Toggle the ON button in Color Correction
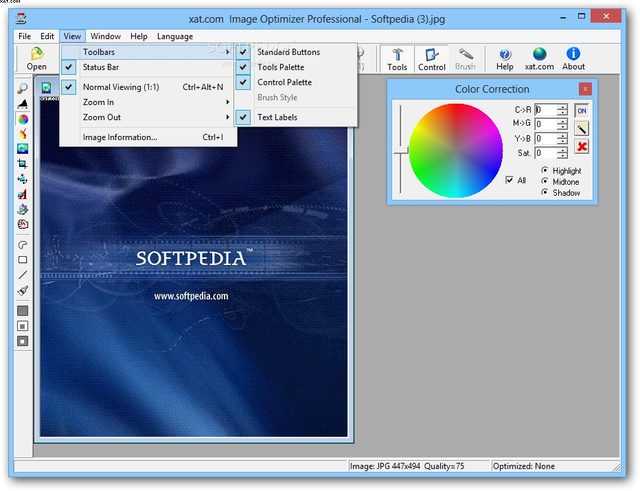The width and height of the screenshot is (640, 491). tap(582, 111)
